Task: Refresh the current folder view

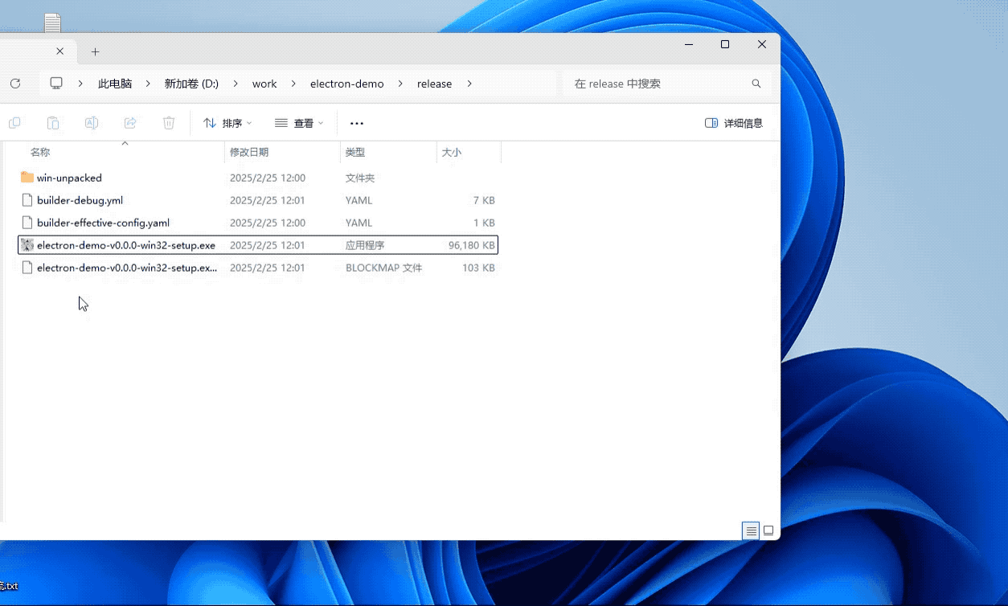Action: tap(15, 84)
